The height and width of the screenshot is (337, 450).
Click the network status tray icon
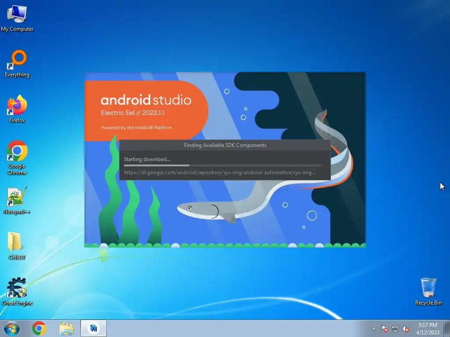395,329
